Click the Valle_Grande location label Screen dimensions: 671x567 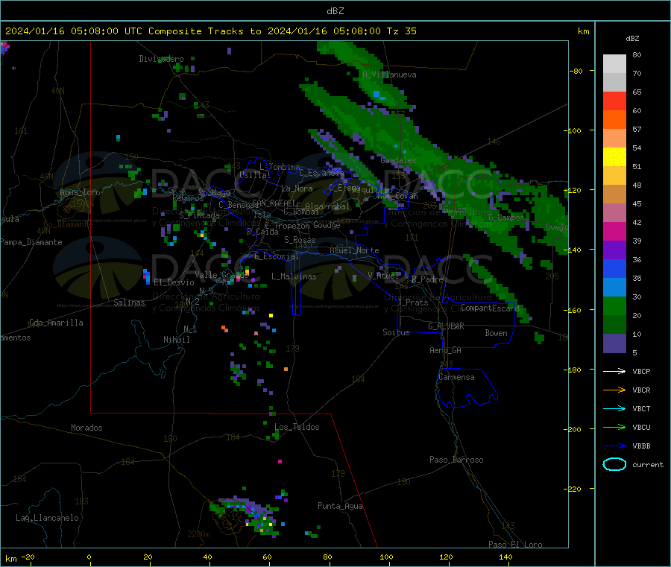[221, 275]
